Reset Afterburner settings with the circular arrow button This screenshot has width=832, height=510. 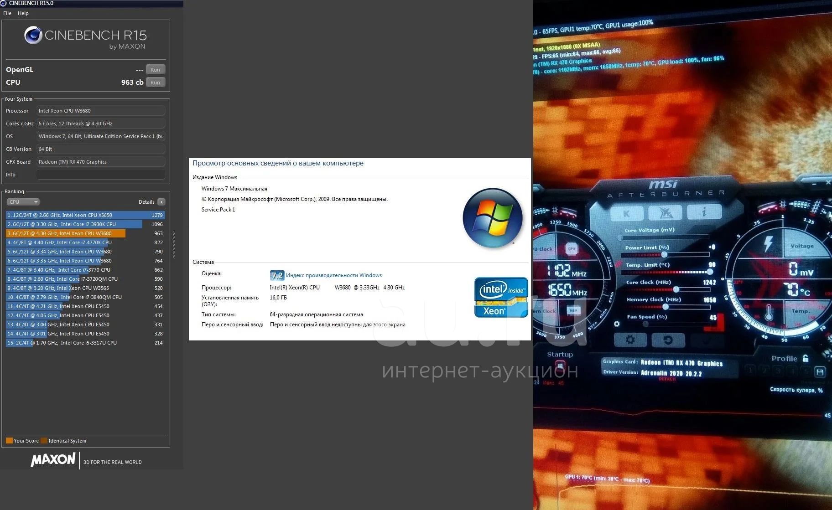[668, 340]
